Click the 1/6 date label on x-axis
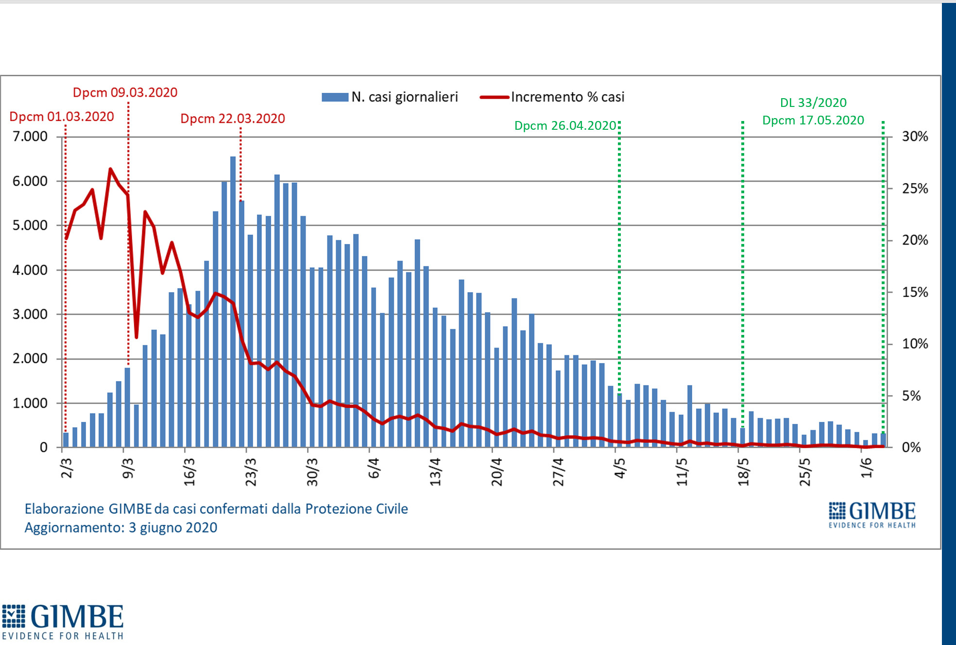 (867, 468)
